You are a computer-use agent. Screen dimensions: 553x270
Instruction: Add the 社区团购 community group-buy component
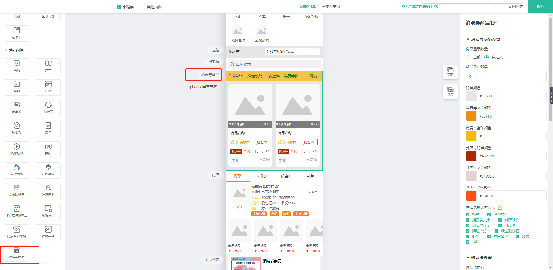point(48,191)
